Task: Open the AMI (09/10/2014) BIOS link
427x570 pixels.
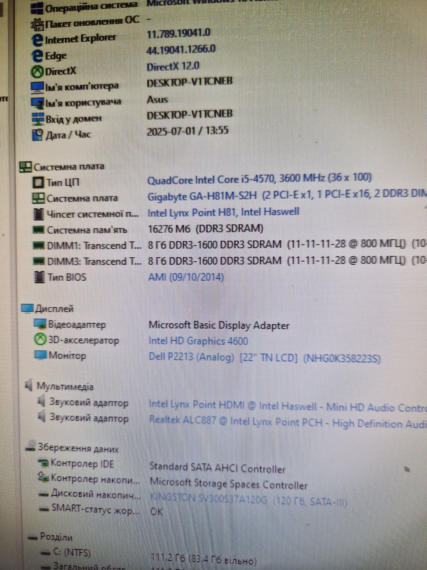Action: [186, 277]
